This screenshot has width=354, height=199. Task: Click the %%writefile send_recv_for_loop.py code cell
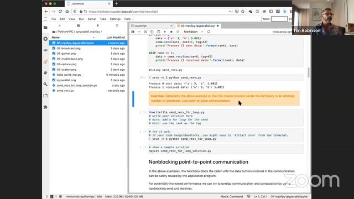[226, 118]
